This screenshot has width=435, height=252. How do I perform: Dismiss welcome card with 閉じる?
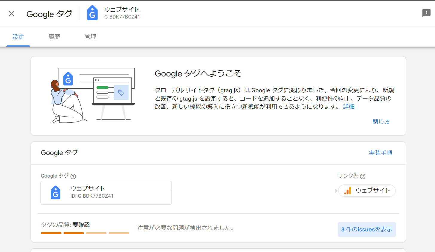point(381,122)
